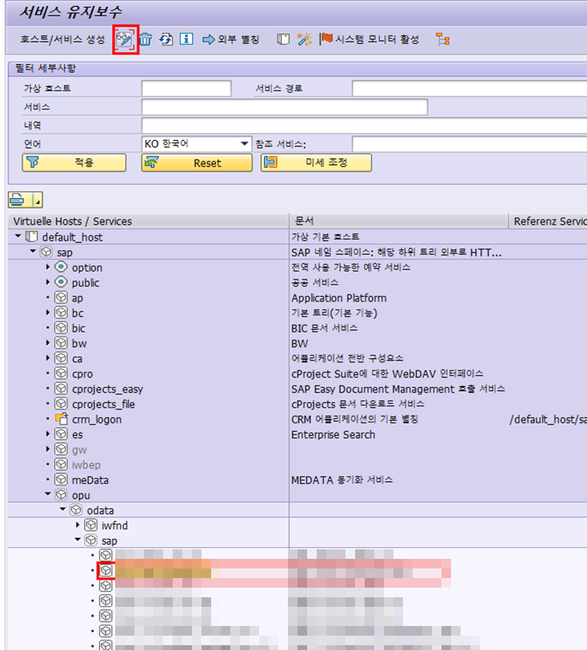
Task: Click the cube icon beside es
Action: click(x=61, y=434)
